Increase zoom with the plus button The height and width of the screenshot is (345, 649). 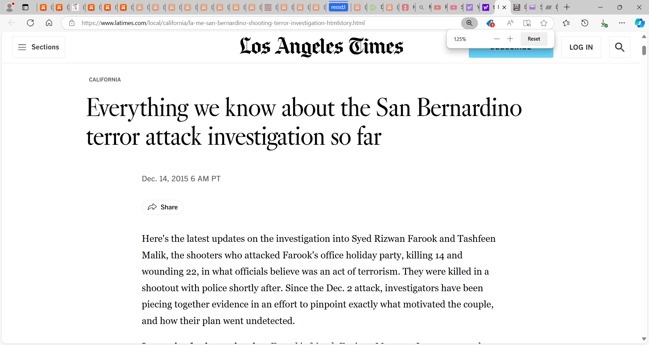510,39
